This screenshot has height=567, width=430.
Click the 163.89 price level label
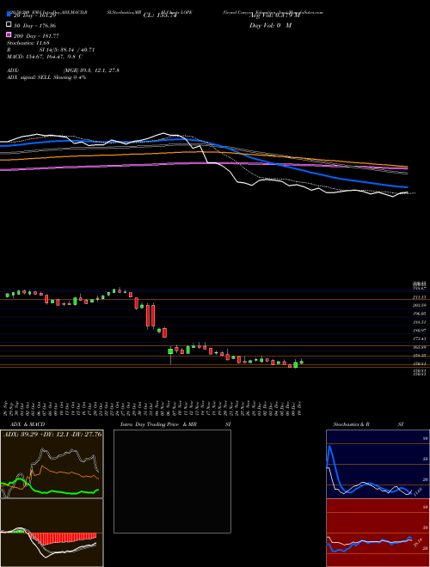[x=420, y=347]
